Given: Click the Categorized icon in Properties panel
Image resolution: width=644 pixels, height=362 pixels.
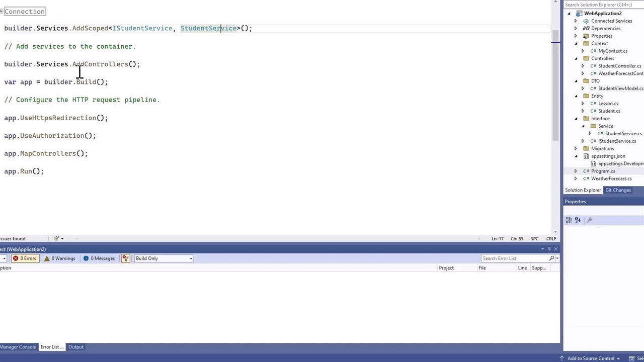Looking at the screenshot, I should [x=569, y=220].
